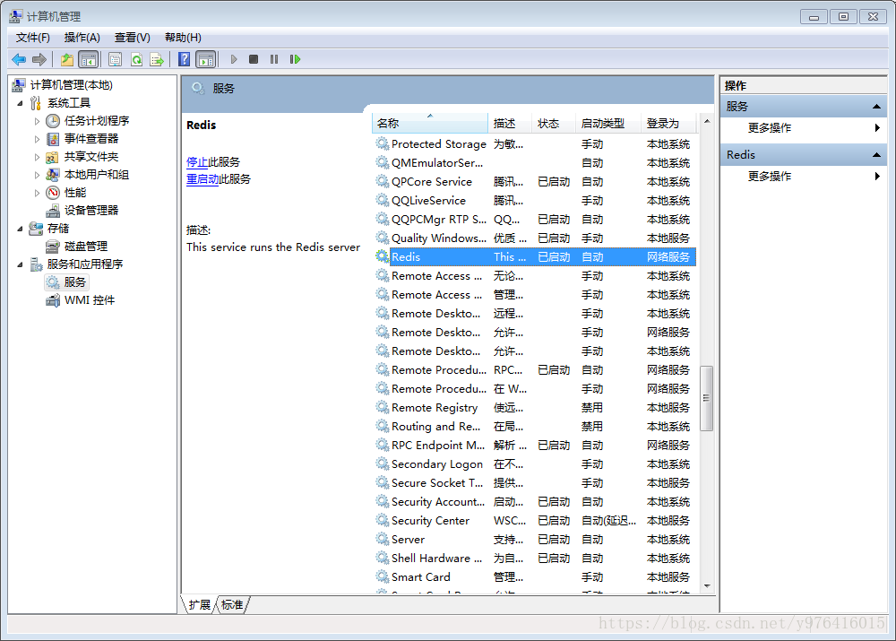Expand the 性能 tree node

point(37,193)
